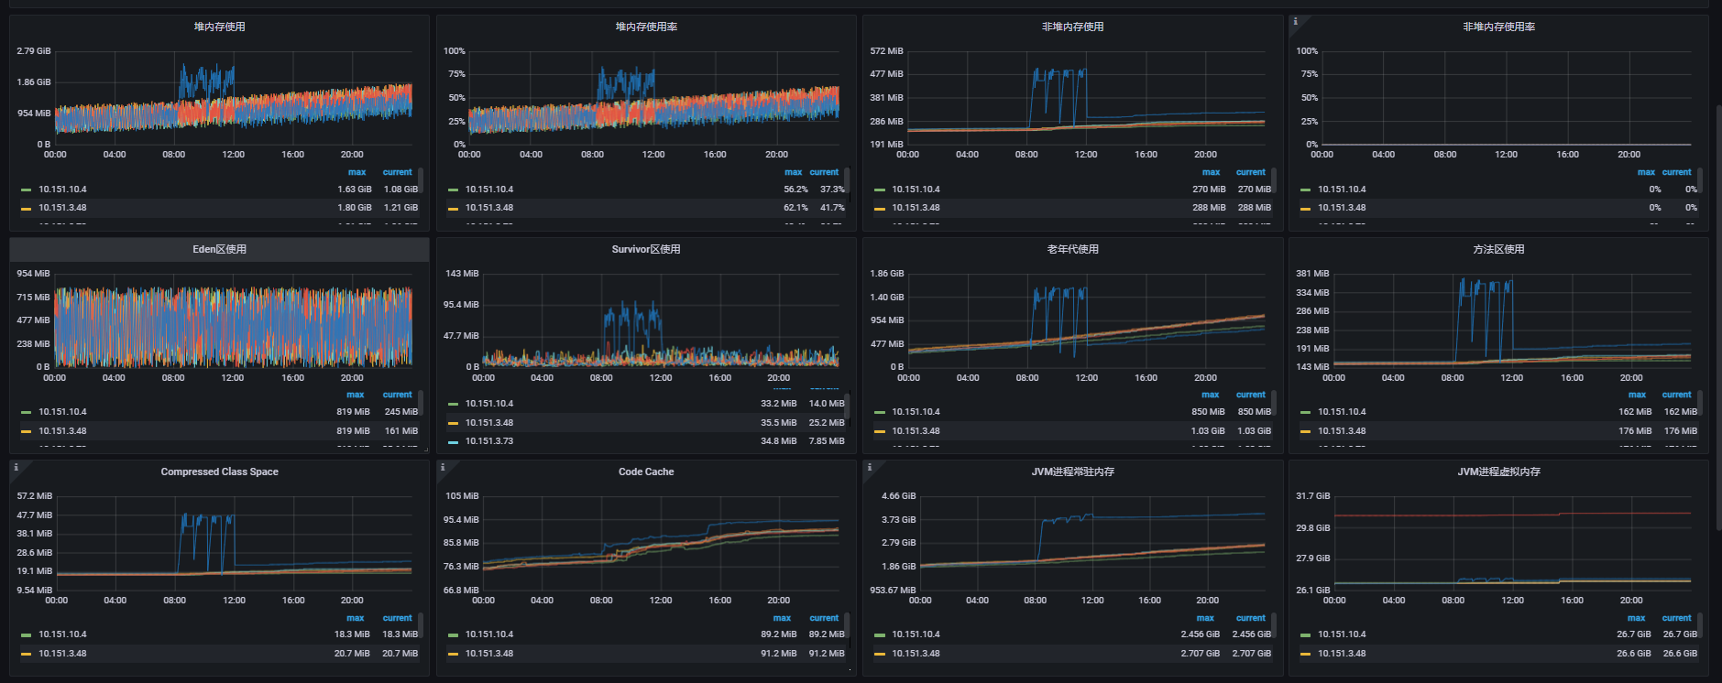Click the JVM进程常驻内存 panel info icon
This screenshot has width=1722, height=683.
[869, 467]
